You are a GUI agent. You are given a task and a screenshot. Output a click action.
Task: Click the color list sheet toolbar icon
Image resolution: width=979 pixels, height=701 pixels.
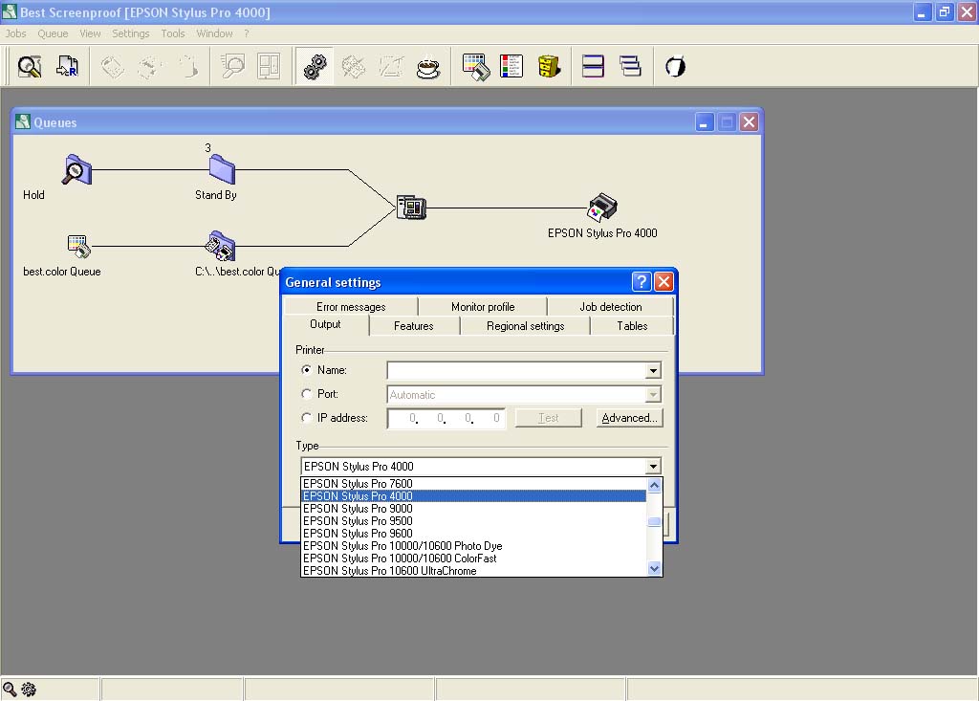511,66
